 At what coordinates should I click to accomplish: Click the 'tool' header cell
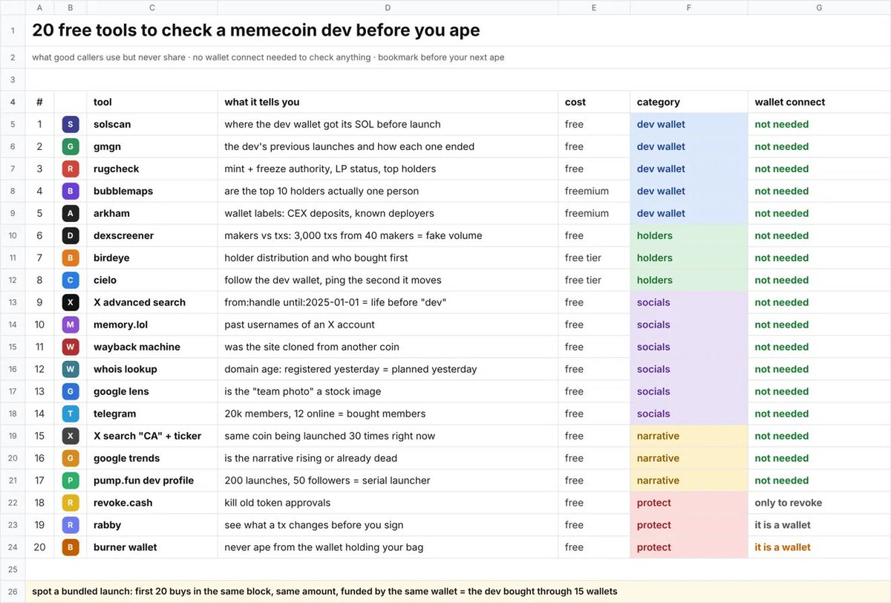coord(152,102)
